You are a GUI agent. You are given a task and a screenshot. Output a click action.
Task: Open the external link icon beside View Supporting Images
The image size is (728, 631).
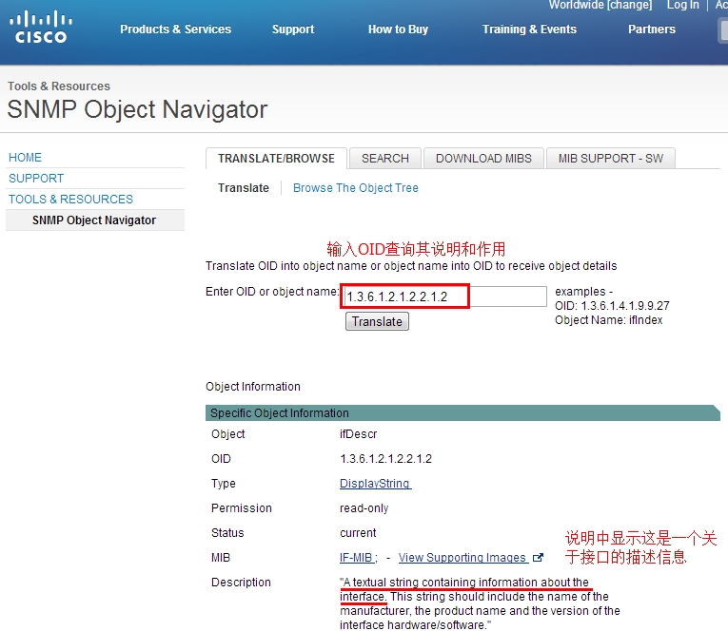tap(538, 558)
